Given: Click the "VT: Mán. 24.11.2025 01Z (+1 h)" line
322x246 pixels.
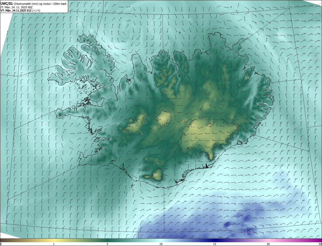Looking at the screenshot, I should (20, 11).
